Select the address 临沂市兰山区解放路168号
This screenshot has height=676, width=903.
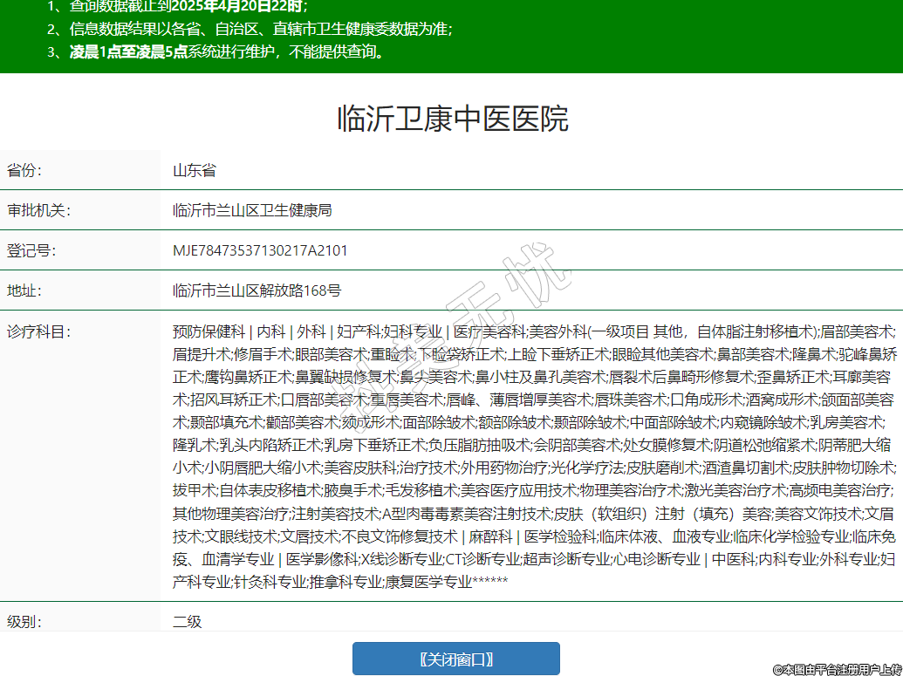(257, 291)
